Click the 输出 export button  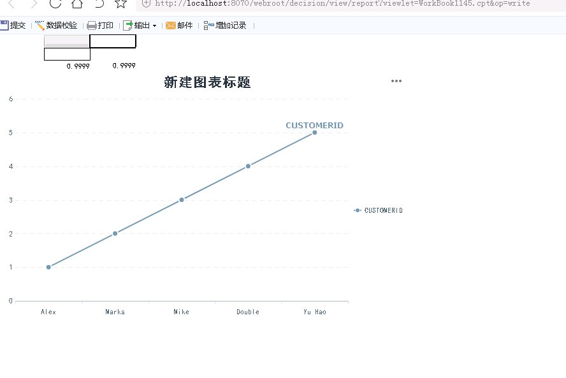click(136, 25)
